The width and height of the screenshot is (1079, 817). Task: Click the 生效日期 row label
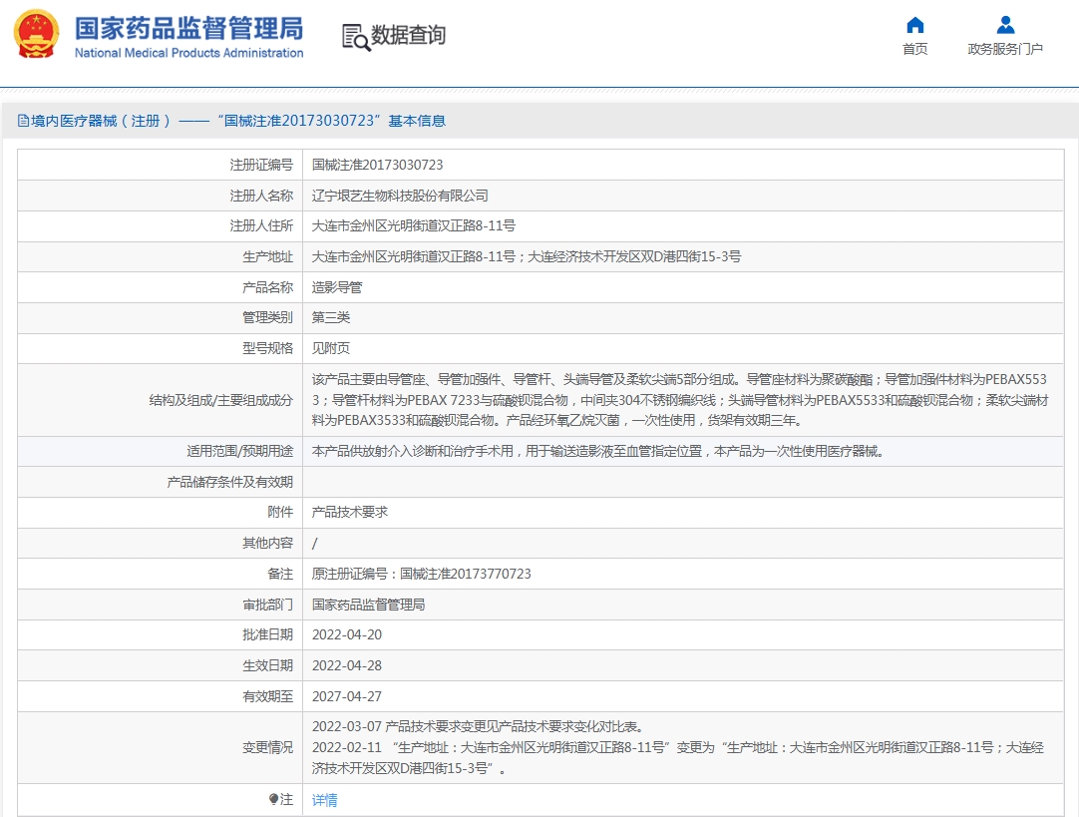(267, 665)
